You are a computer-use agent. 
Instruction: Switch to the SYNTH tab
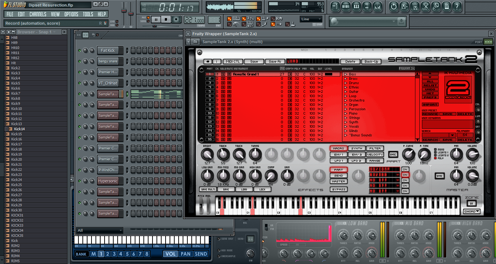[357, 148]
